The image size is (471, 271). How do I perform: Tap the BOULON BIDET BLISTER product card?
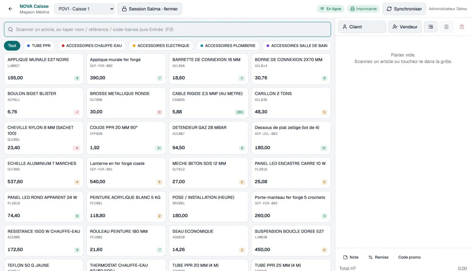pyautogui.click(x=44, y=103)
